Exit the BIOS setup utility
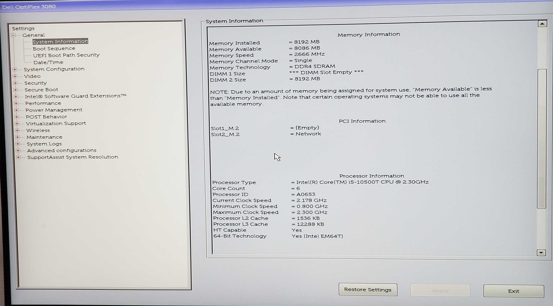The image size is (553, 306). [513, 291]
